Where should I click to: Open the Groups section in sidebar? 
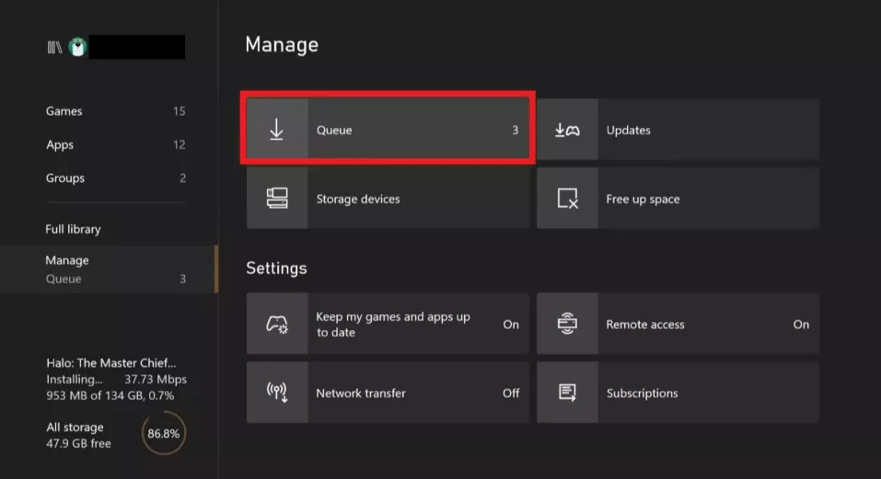115,178
